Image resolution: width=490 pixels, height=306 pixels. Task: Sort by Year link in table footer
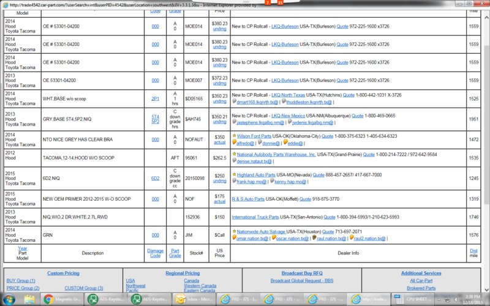click(x=23, y=248)
